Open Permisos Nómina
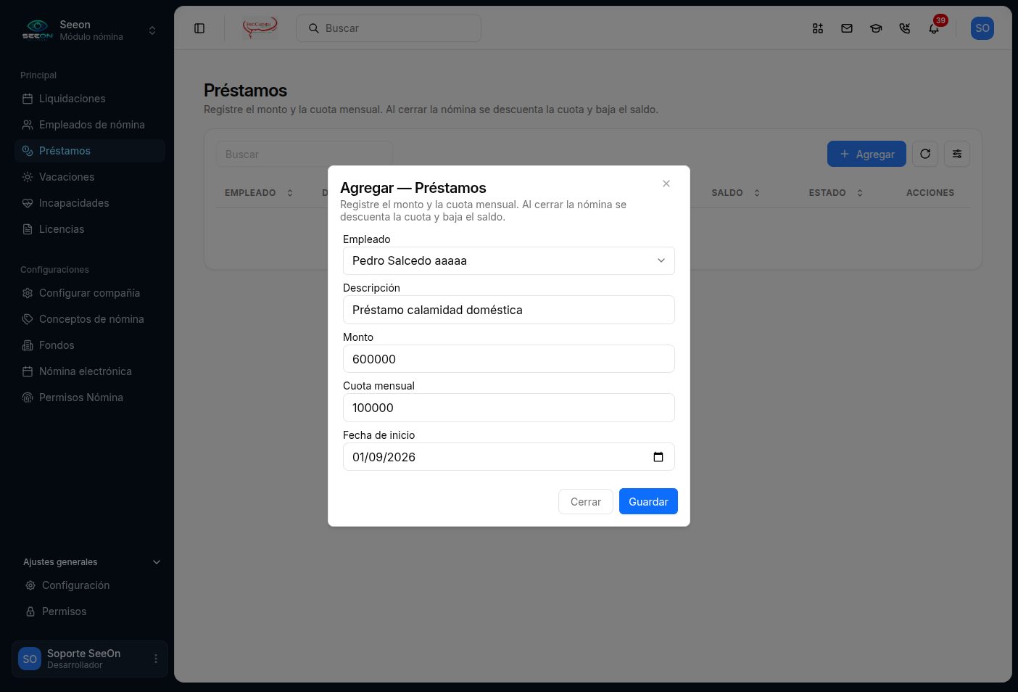 coord(90,398)
